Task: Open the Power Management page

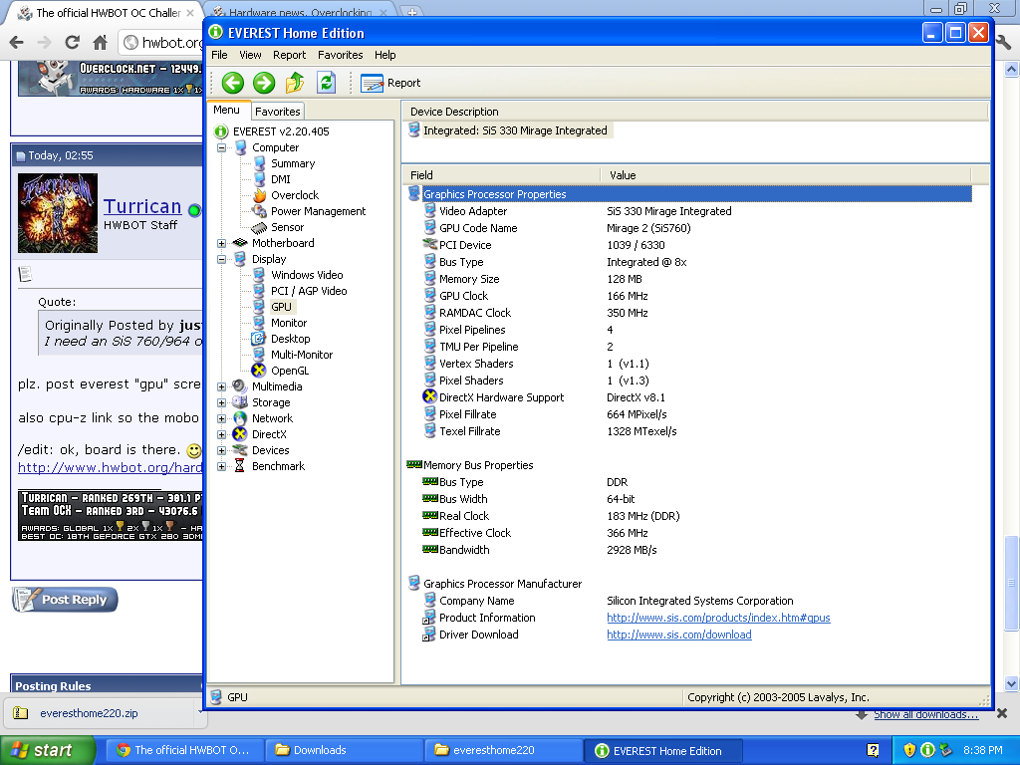Action: coord(318,211)
